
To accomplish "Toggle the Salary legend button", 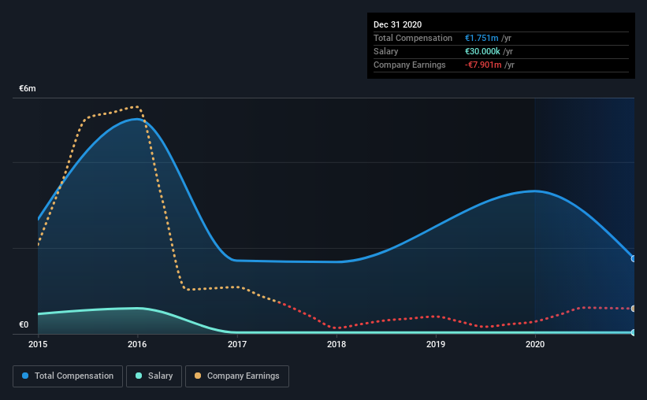I will click(154, 376).
